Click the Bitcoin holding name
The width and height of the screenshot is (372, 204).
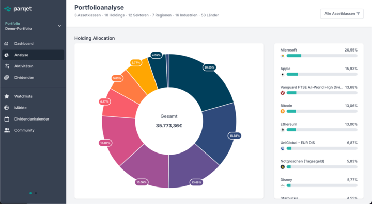tap(286, 106)
